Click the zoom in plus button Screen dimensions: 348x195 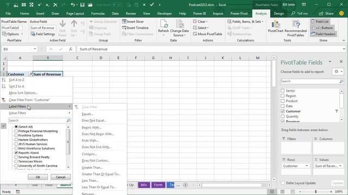pos(331,191)
